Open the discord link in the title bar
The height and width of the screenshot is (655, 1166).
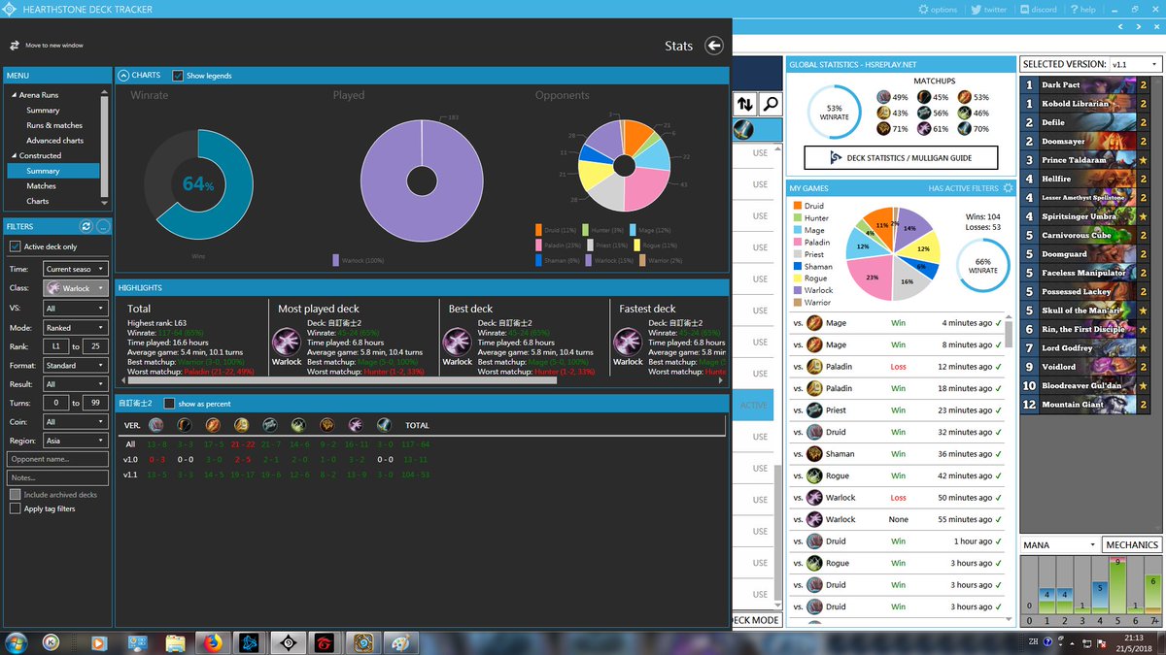[1038, 10]
